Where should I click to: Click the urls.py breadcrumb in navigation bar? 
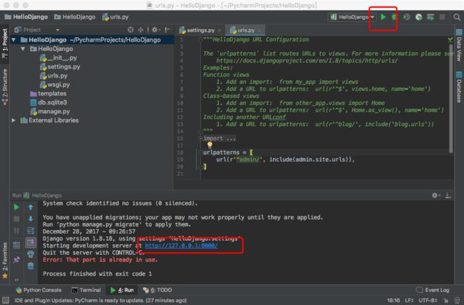click(x=115, y=17)
